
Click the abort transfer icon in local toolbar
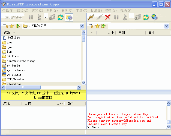coord(52,17)
